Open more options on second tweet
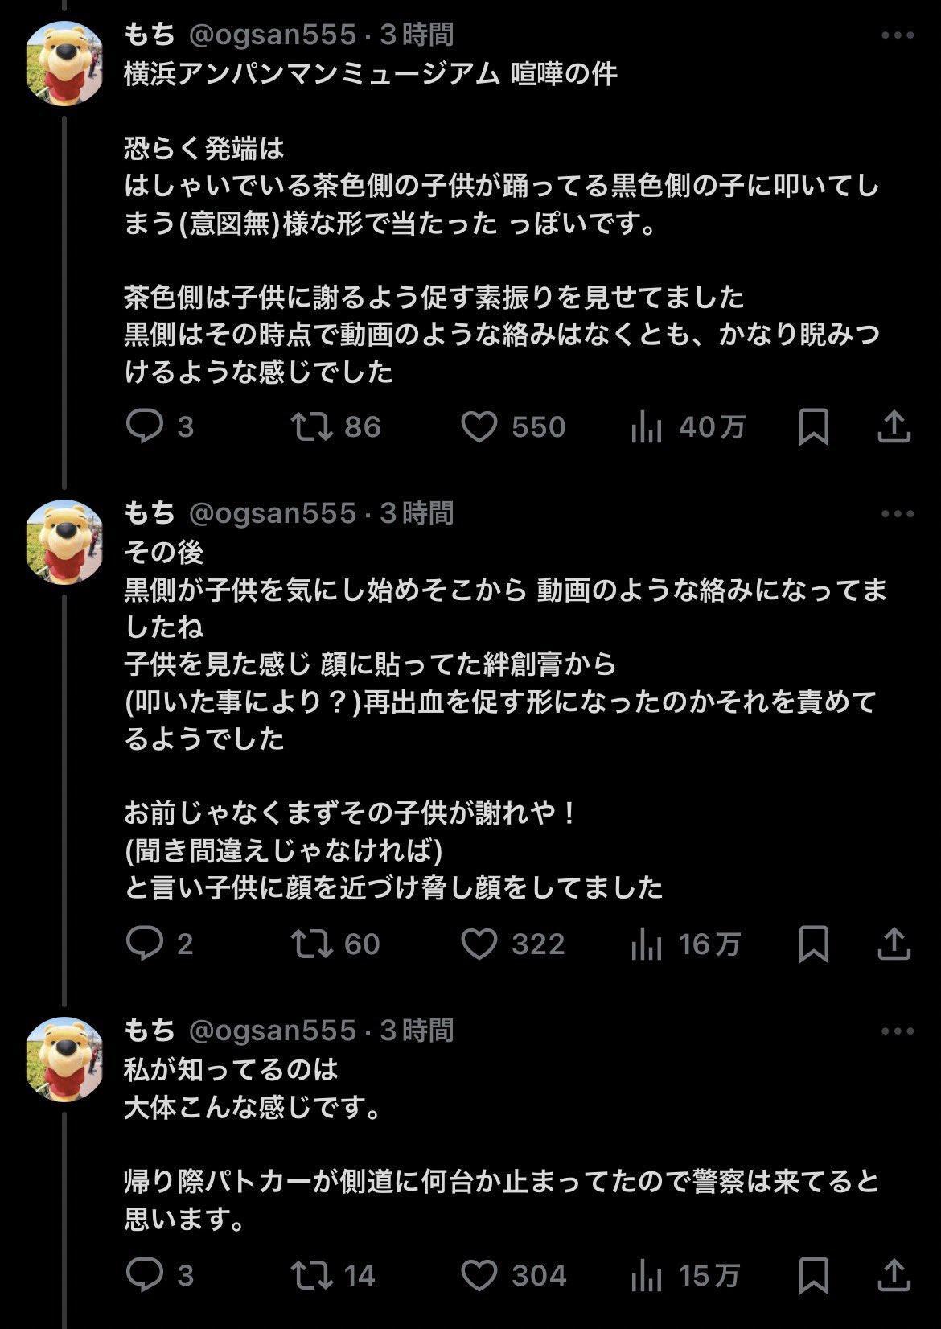The height and width of the screenshot is (1329, 941). 897,514
